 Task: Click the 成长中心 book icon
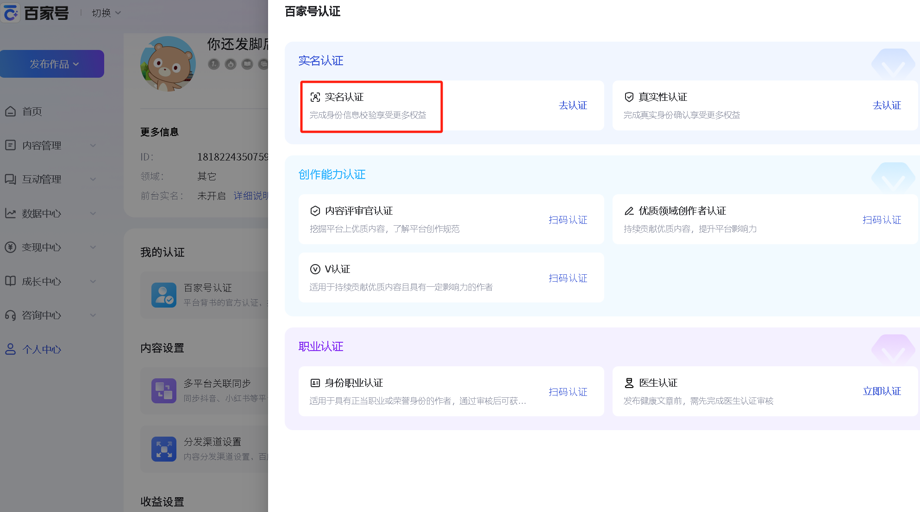tap(10, 281)
